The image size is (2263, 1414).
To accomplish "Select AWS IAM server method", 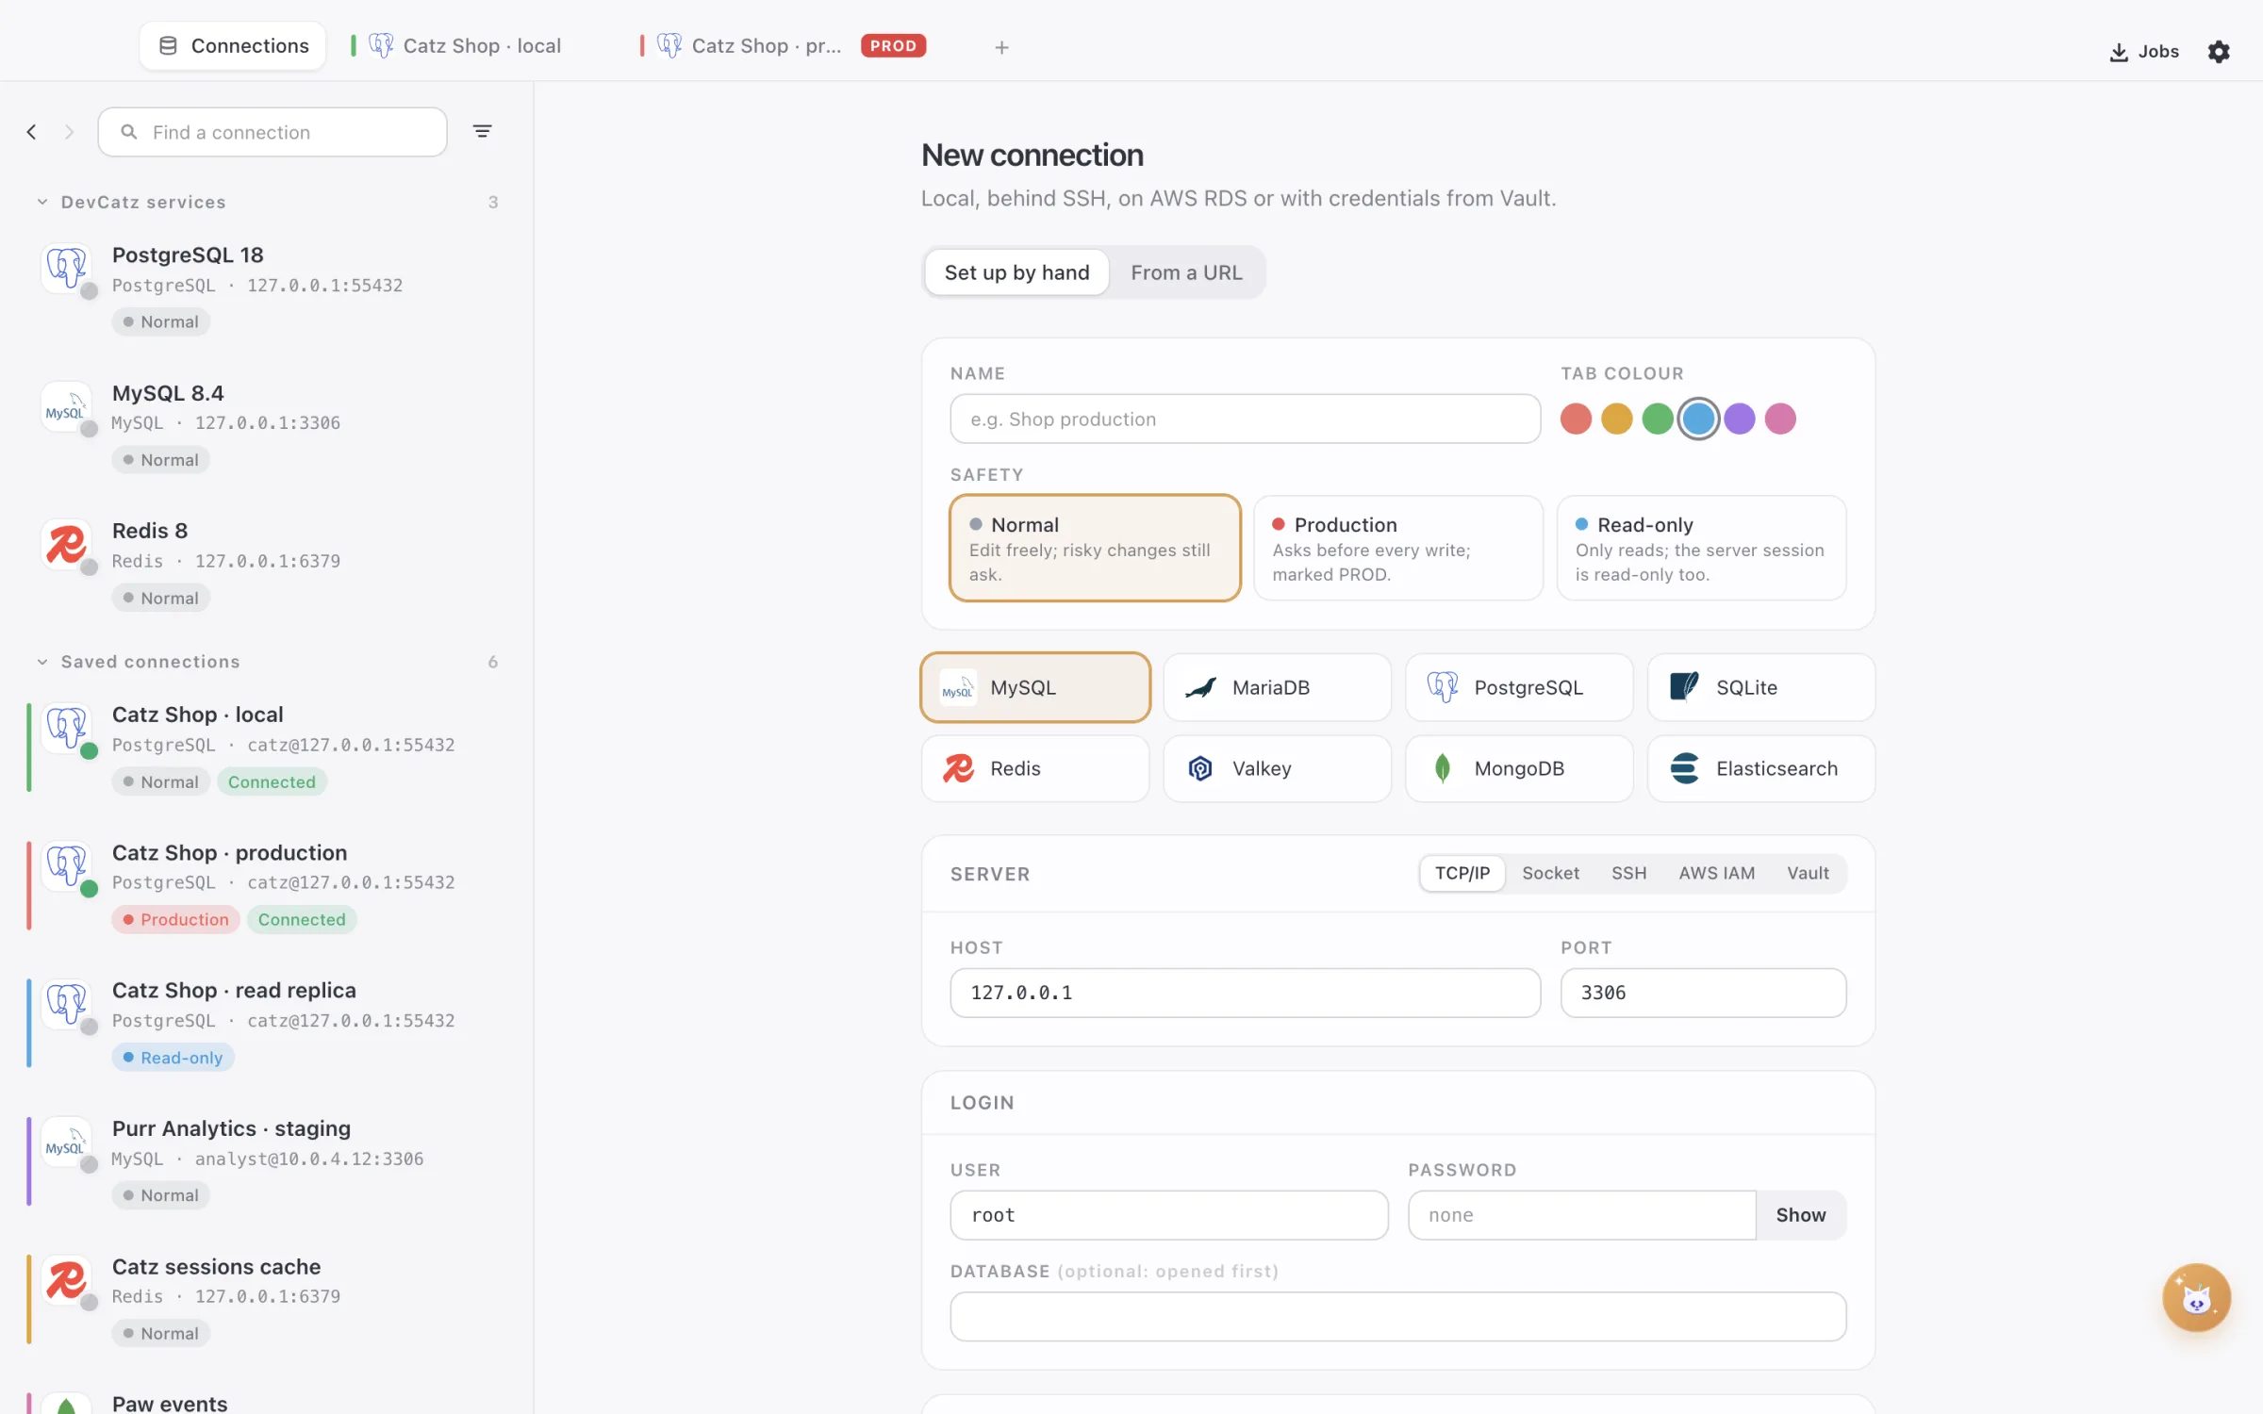I will pos(1716,873).
